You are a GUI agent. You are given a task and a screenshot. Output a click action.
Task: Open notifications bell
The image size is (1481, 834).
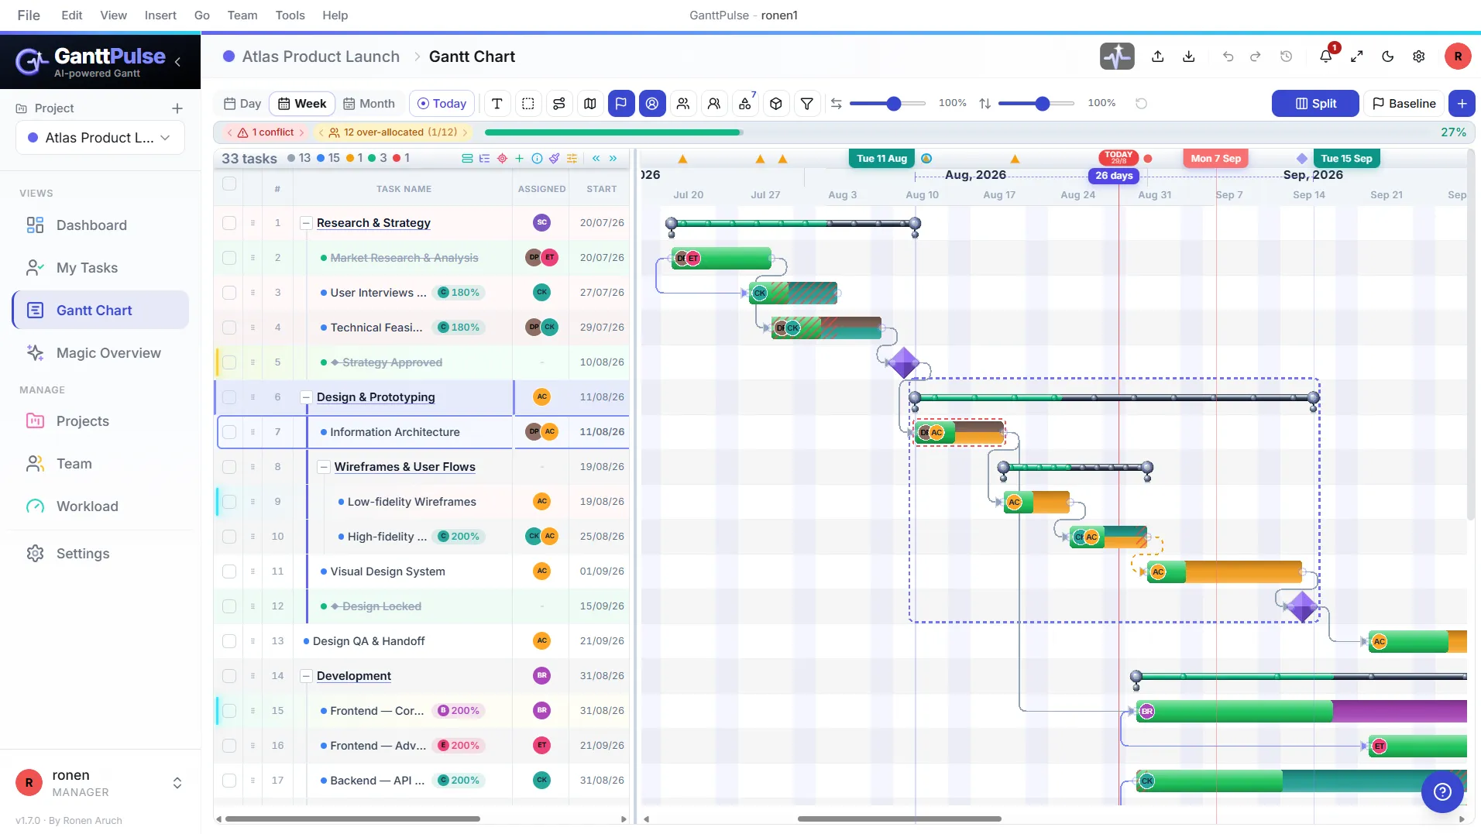tap(1326, 57)
